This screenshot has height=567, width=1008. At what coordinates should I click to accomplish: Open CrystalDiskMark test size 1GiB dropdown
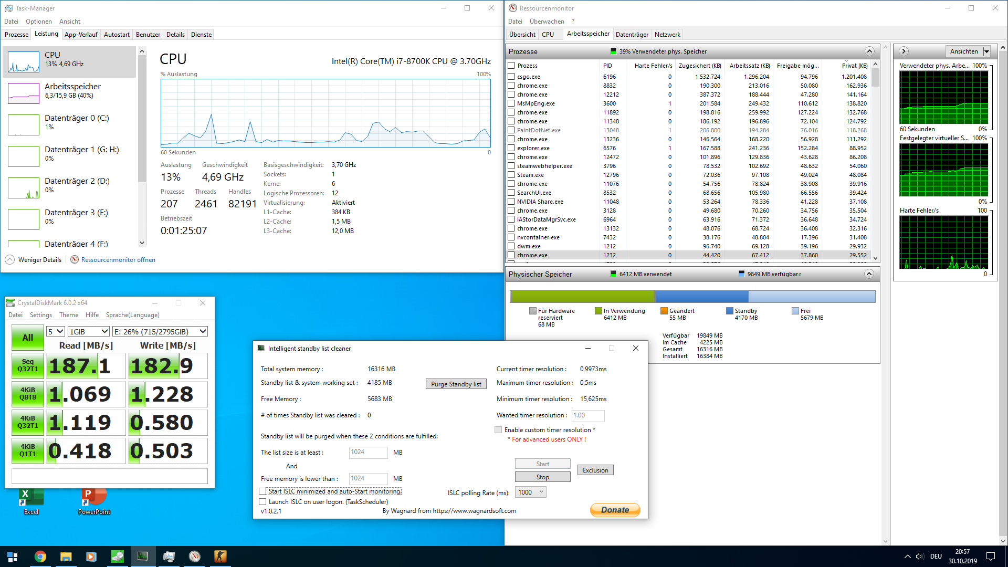(88, 332)
